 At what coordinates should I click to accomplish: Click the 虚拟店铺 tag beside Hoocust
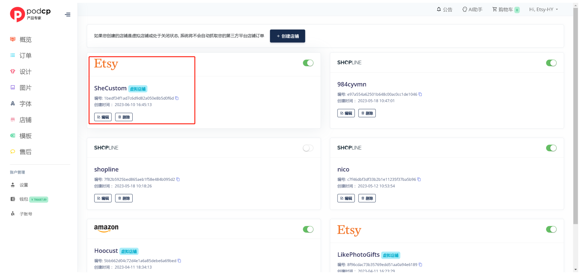(129, 251)
